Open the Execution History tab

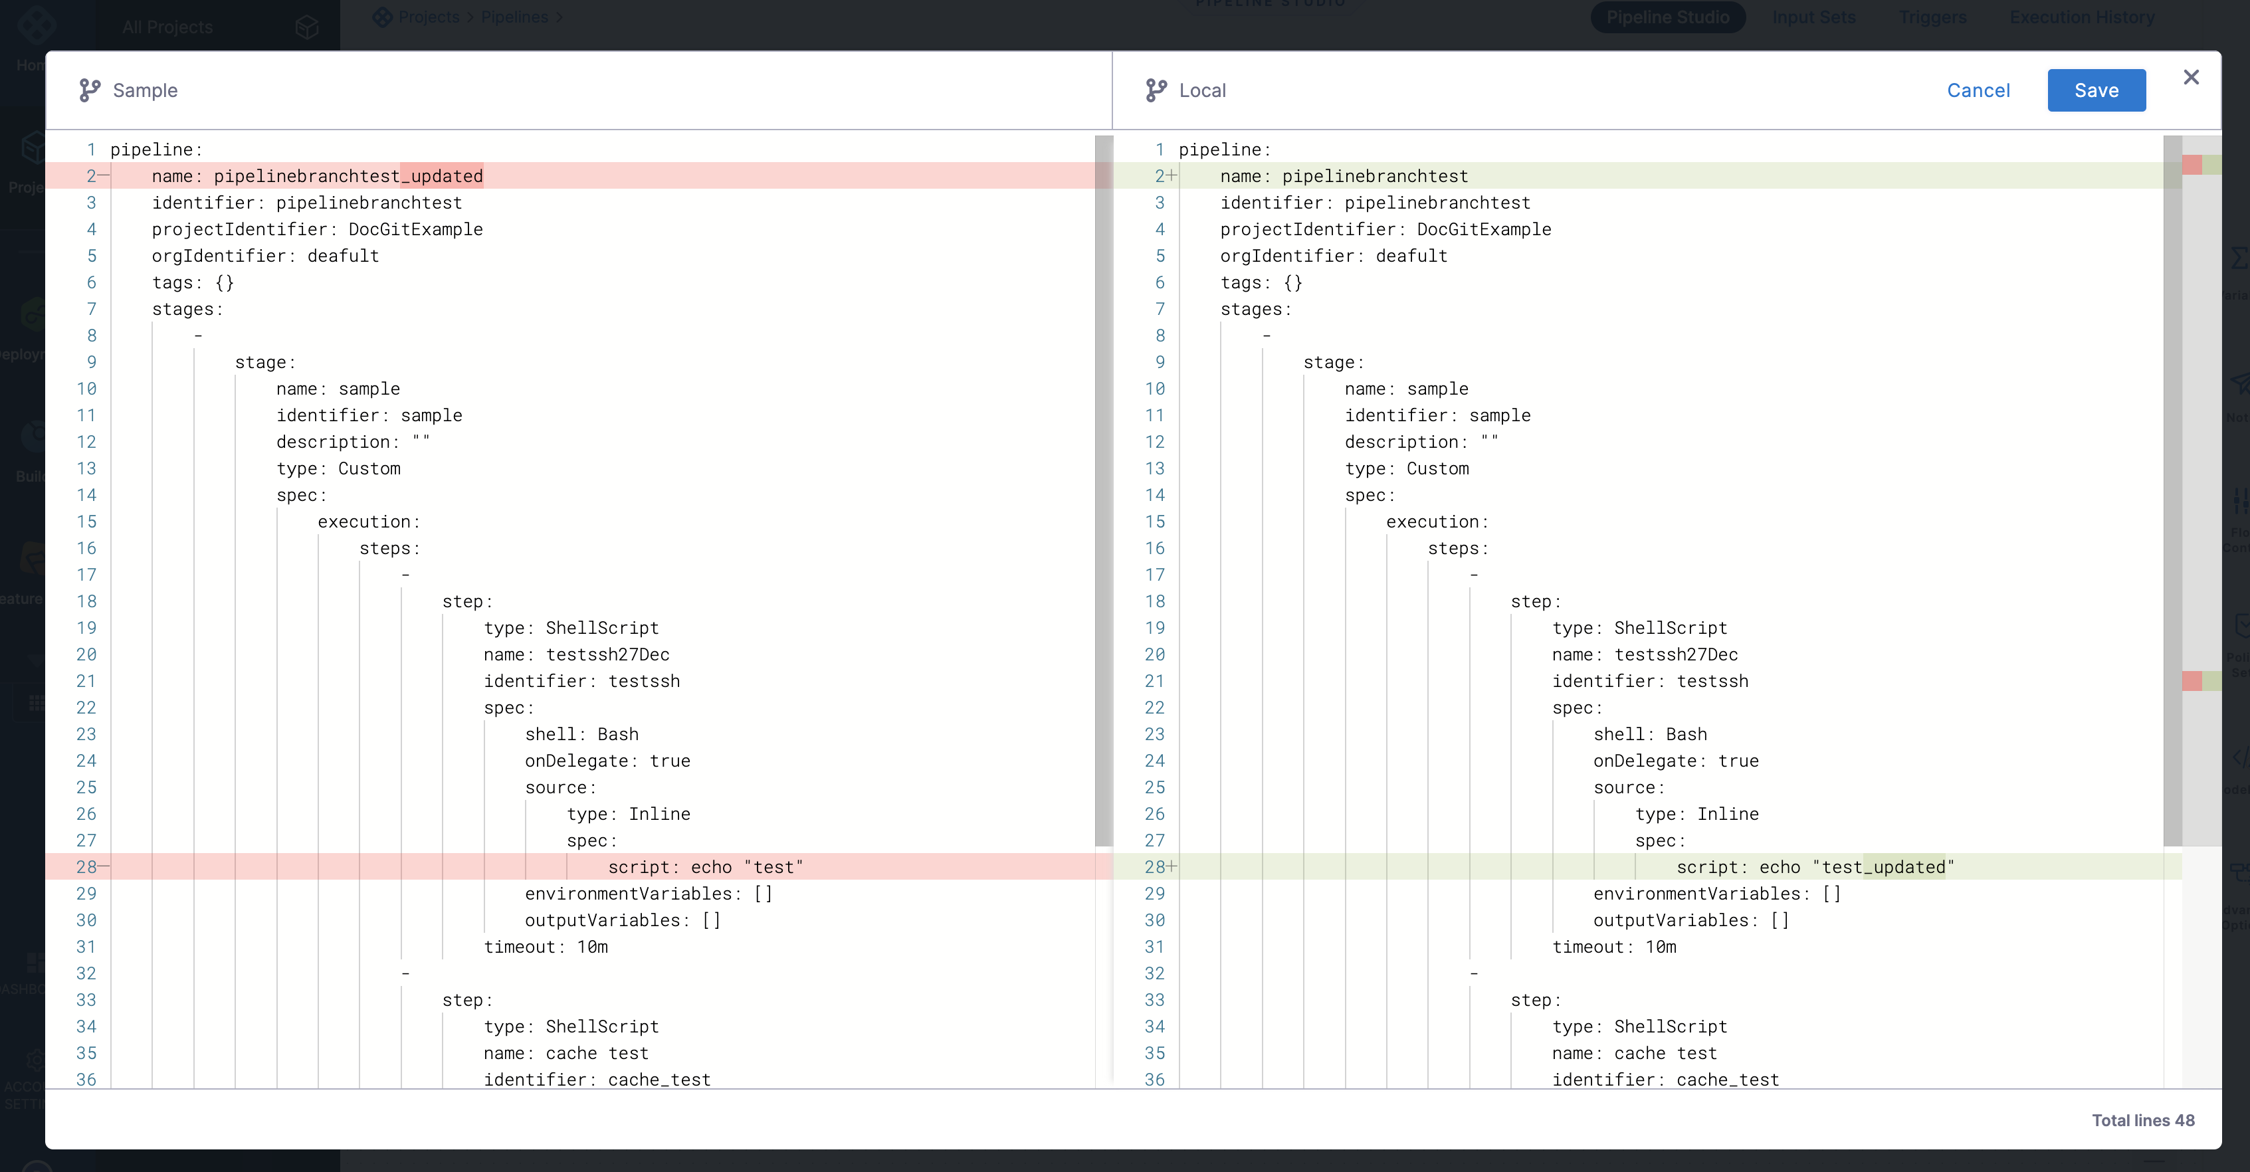coord(2081,17)
